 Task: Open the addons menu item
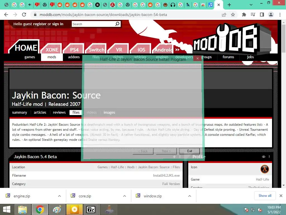[74, 57]
